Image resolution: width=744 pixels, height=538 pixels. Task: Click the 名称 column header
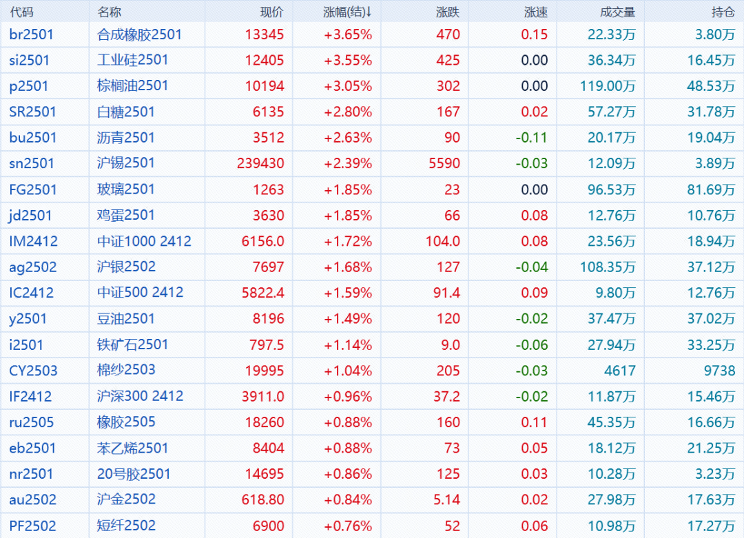coord(110,12)
